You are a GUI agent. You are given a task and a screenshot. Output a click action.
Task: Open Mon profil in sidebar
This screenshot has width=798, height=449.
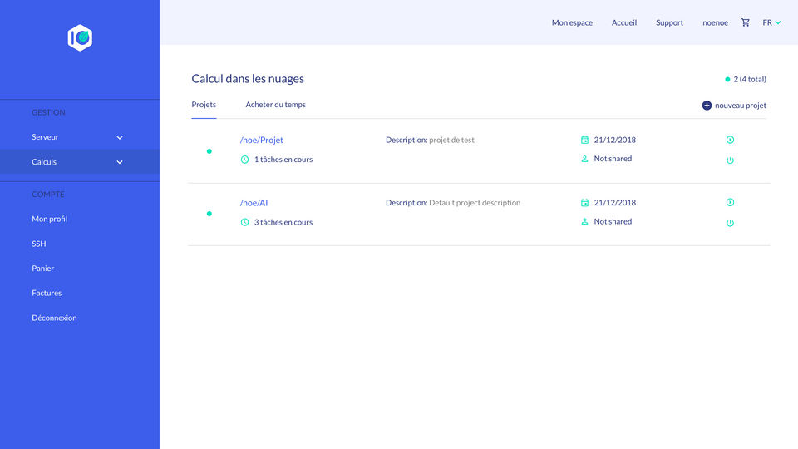pyautogui.click(x=49, y=219)
